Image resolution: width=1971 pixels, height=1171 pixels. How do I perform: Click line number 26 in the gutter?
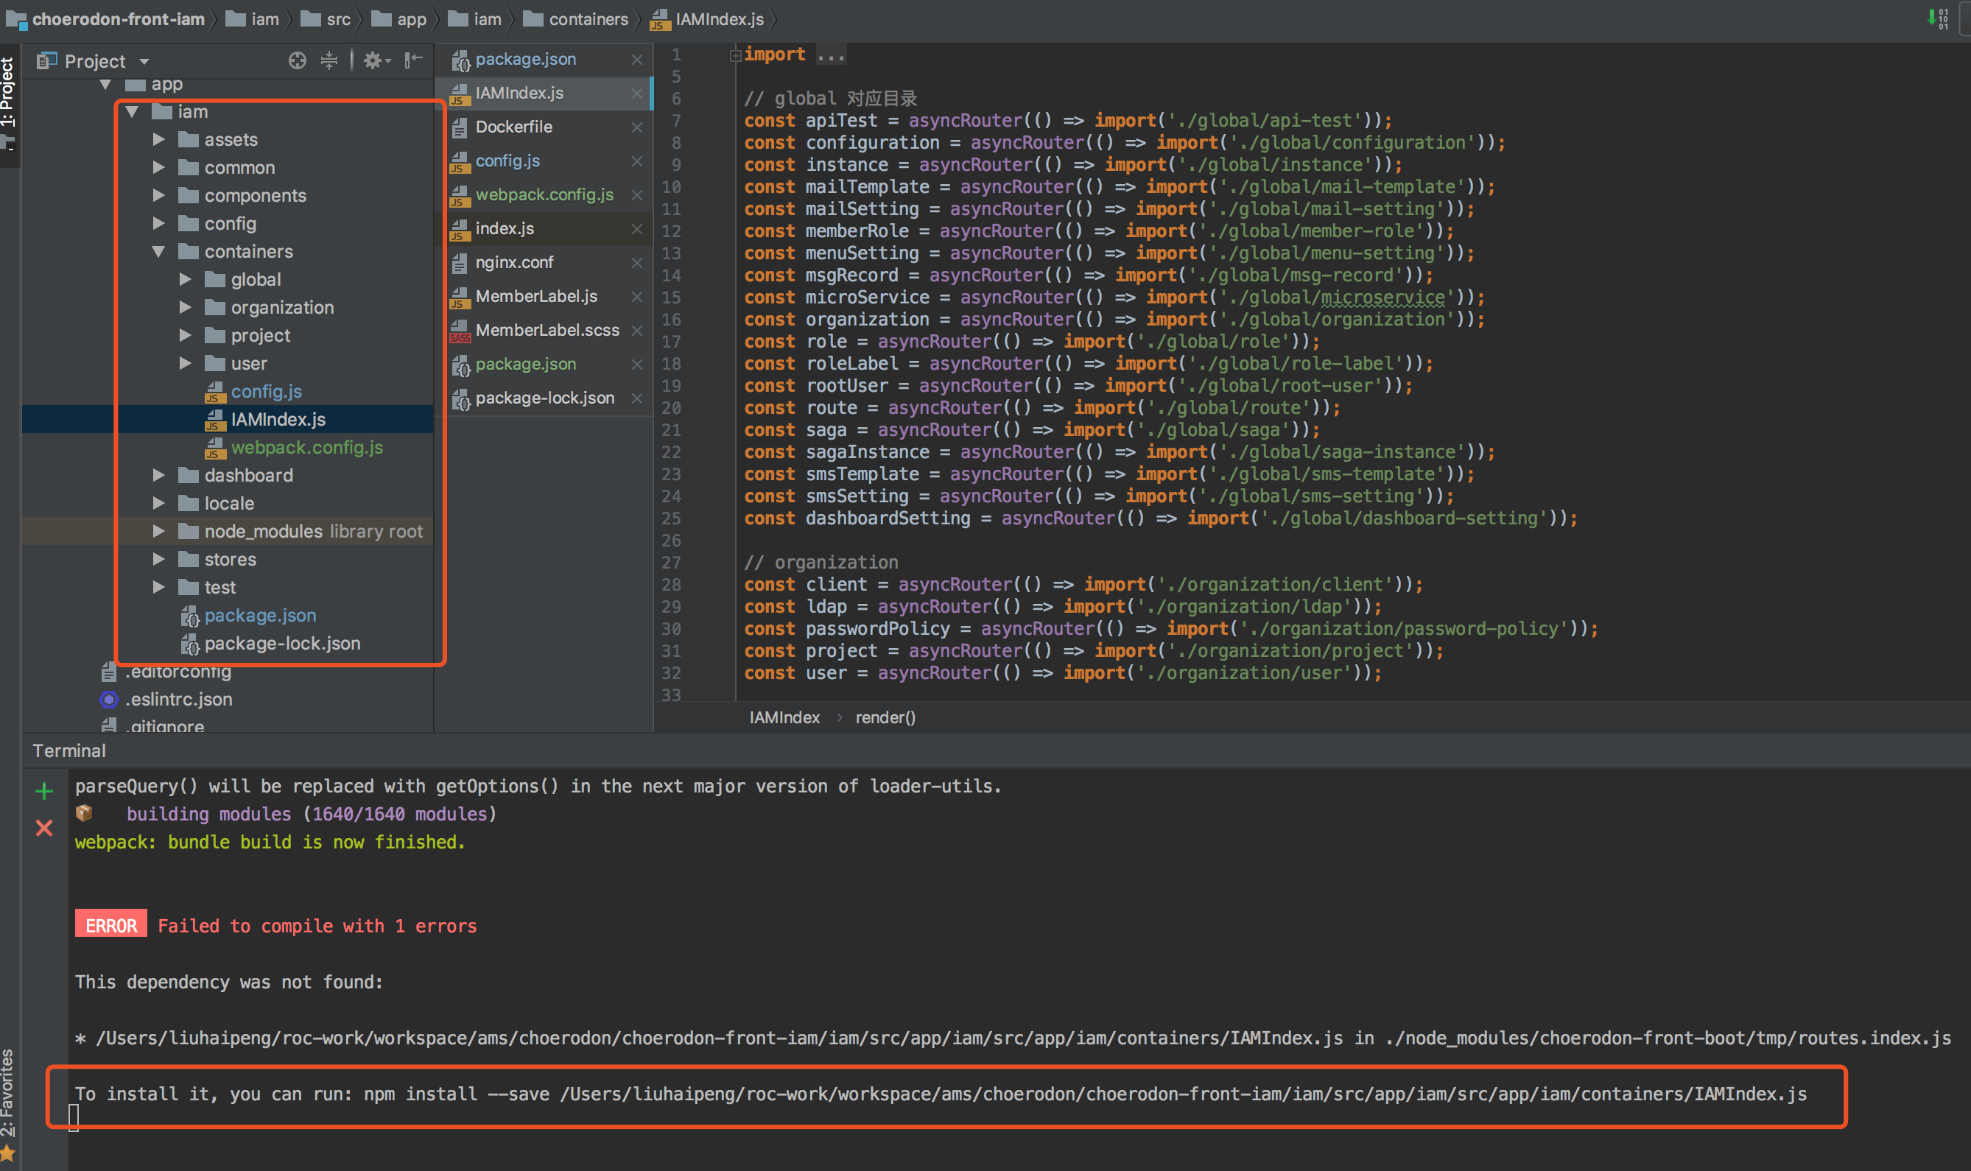coord(671,541)
